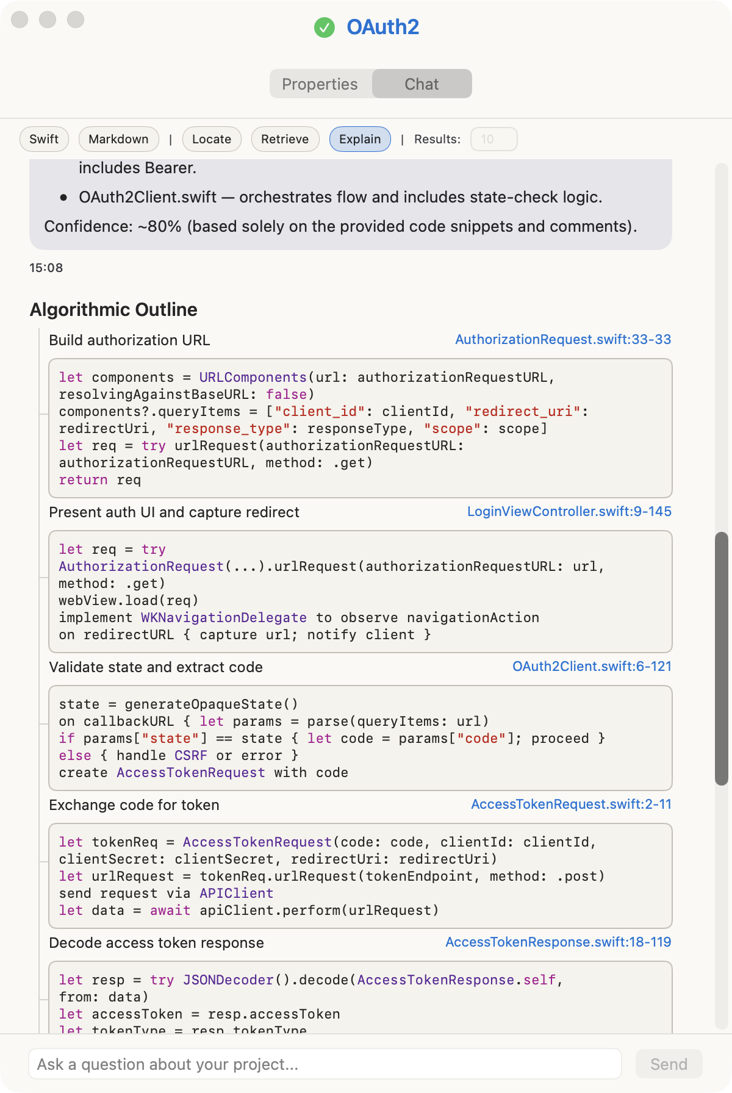Image resolution: width=732 pixels, height=1093 pixels.
Task: Select the Chat tab
Action: coord(422,84)
